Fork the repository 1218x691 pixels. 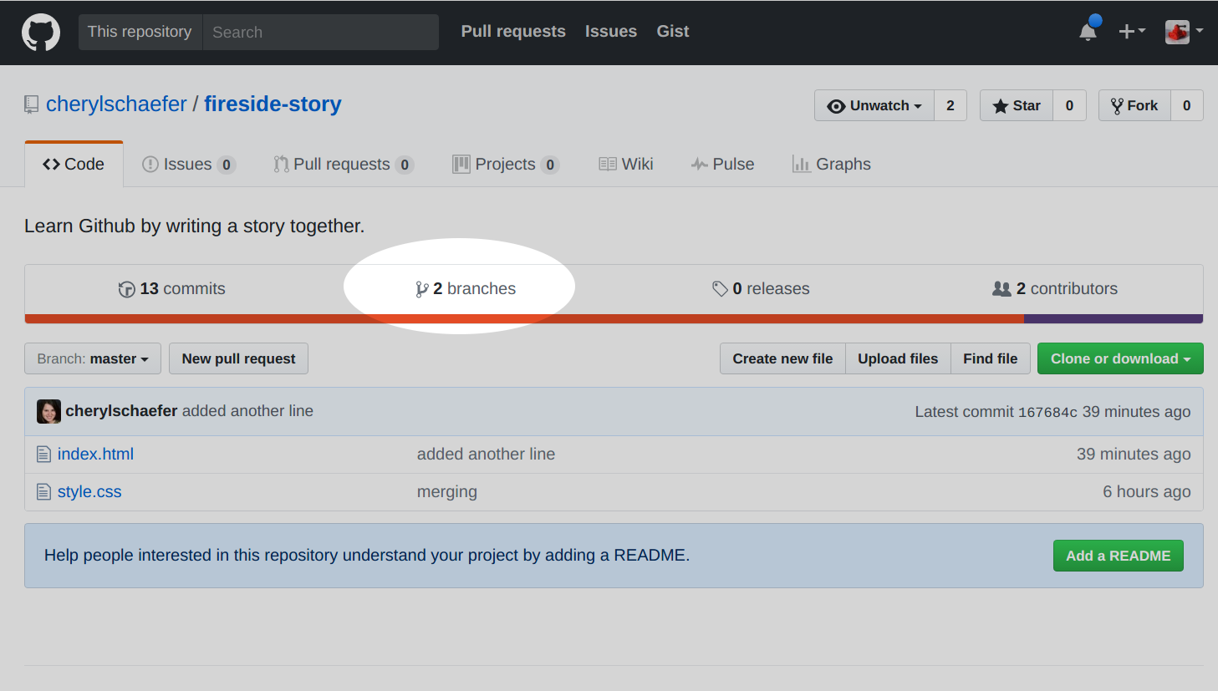(x=1134, y=105)
